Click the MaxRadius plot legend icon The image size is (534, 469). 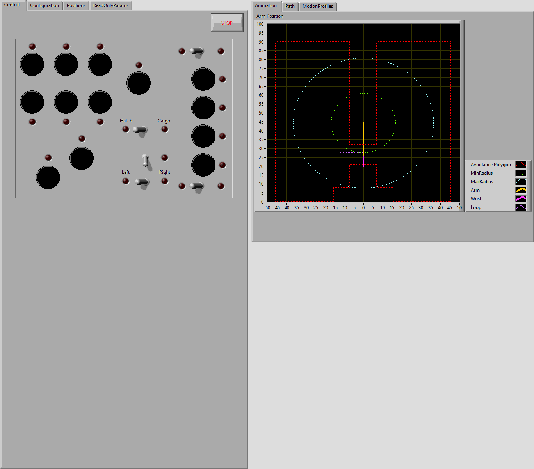(521, 182)
